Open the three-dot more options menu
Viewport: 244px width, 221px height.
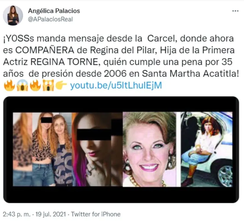pyautogui.click(x=235, y=11)
